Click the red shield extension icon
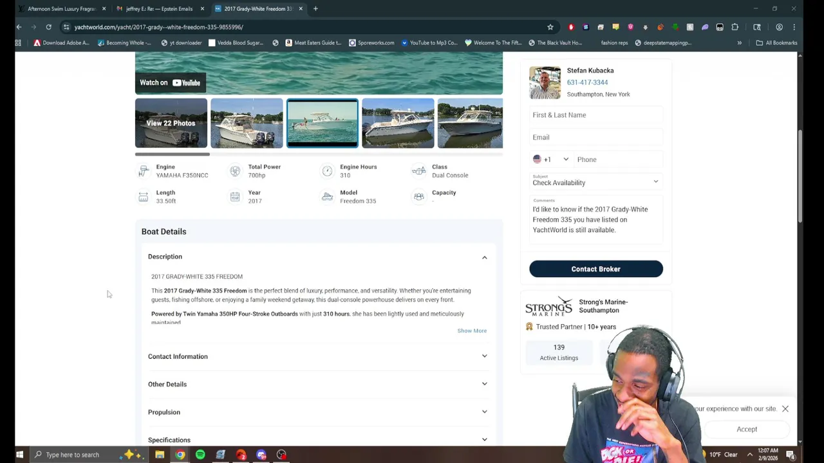 (x=571, y=27)
